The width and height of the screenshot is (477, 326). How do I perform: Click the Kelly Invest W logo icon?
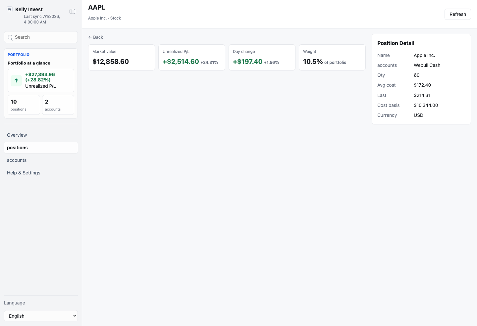point(10,10)
